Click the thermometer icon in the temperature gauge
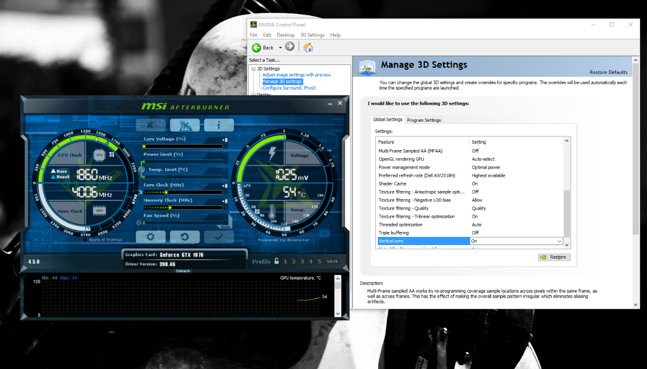The height and width of the screenshot is (369, 647). (x=271, y=212)
